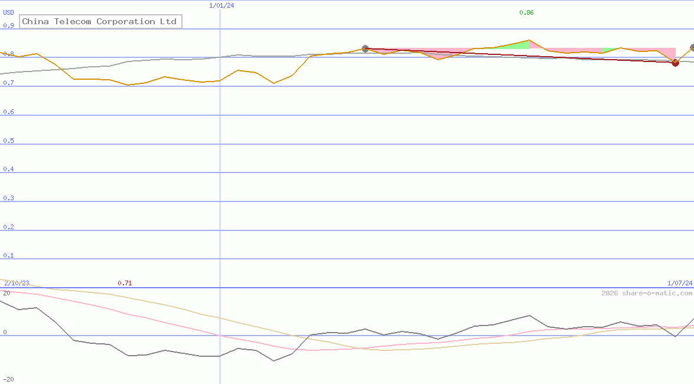Viewport: 694px width, 384px height.
Task: Click the 0.3 price axis label
Action: point(8,198)
